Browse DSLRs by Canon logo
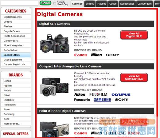This screenshot has height=138, width=160. pyautogui.click(x=80, y=55)
